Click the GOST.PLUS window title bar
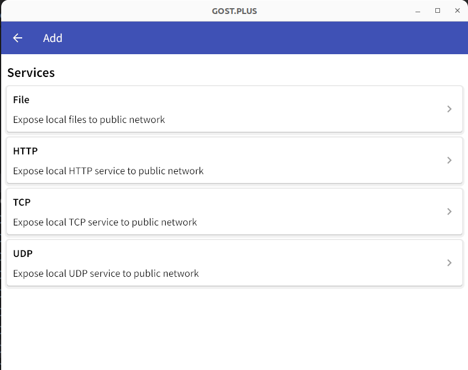This screenshot has width=468, height=370. (235, 11)
